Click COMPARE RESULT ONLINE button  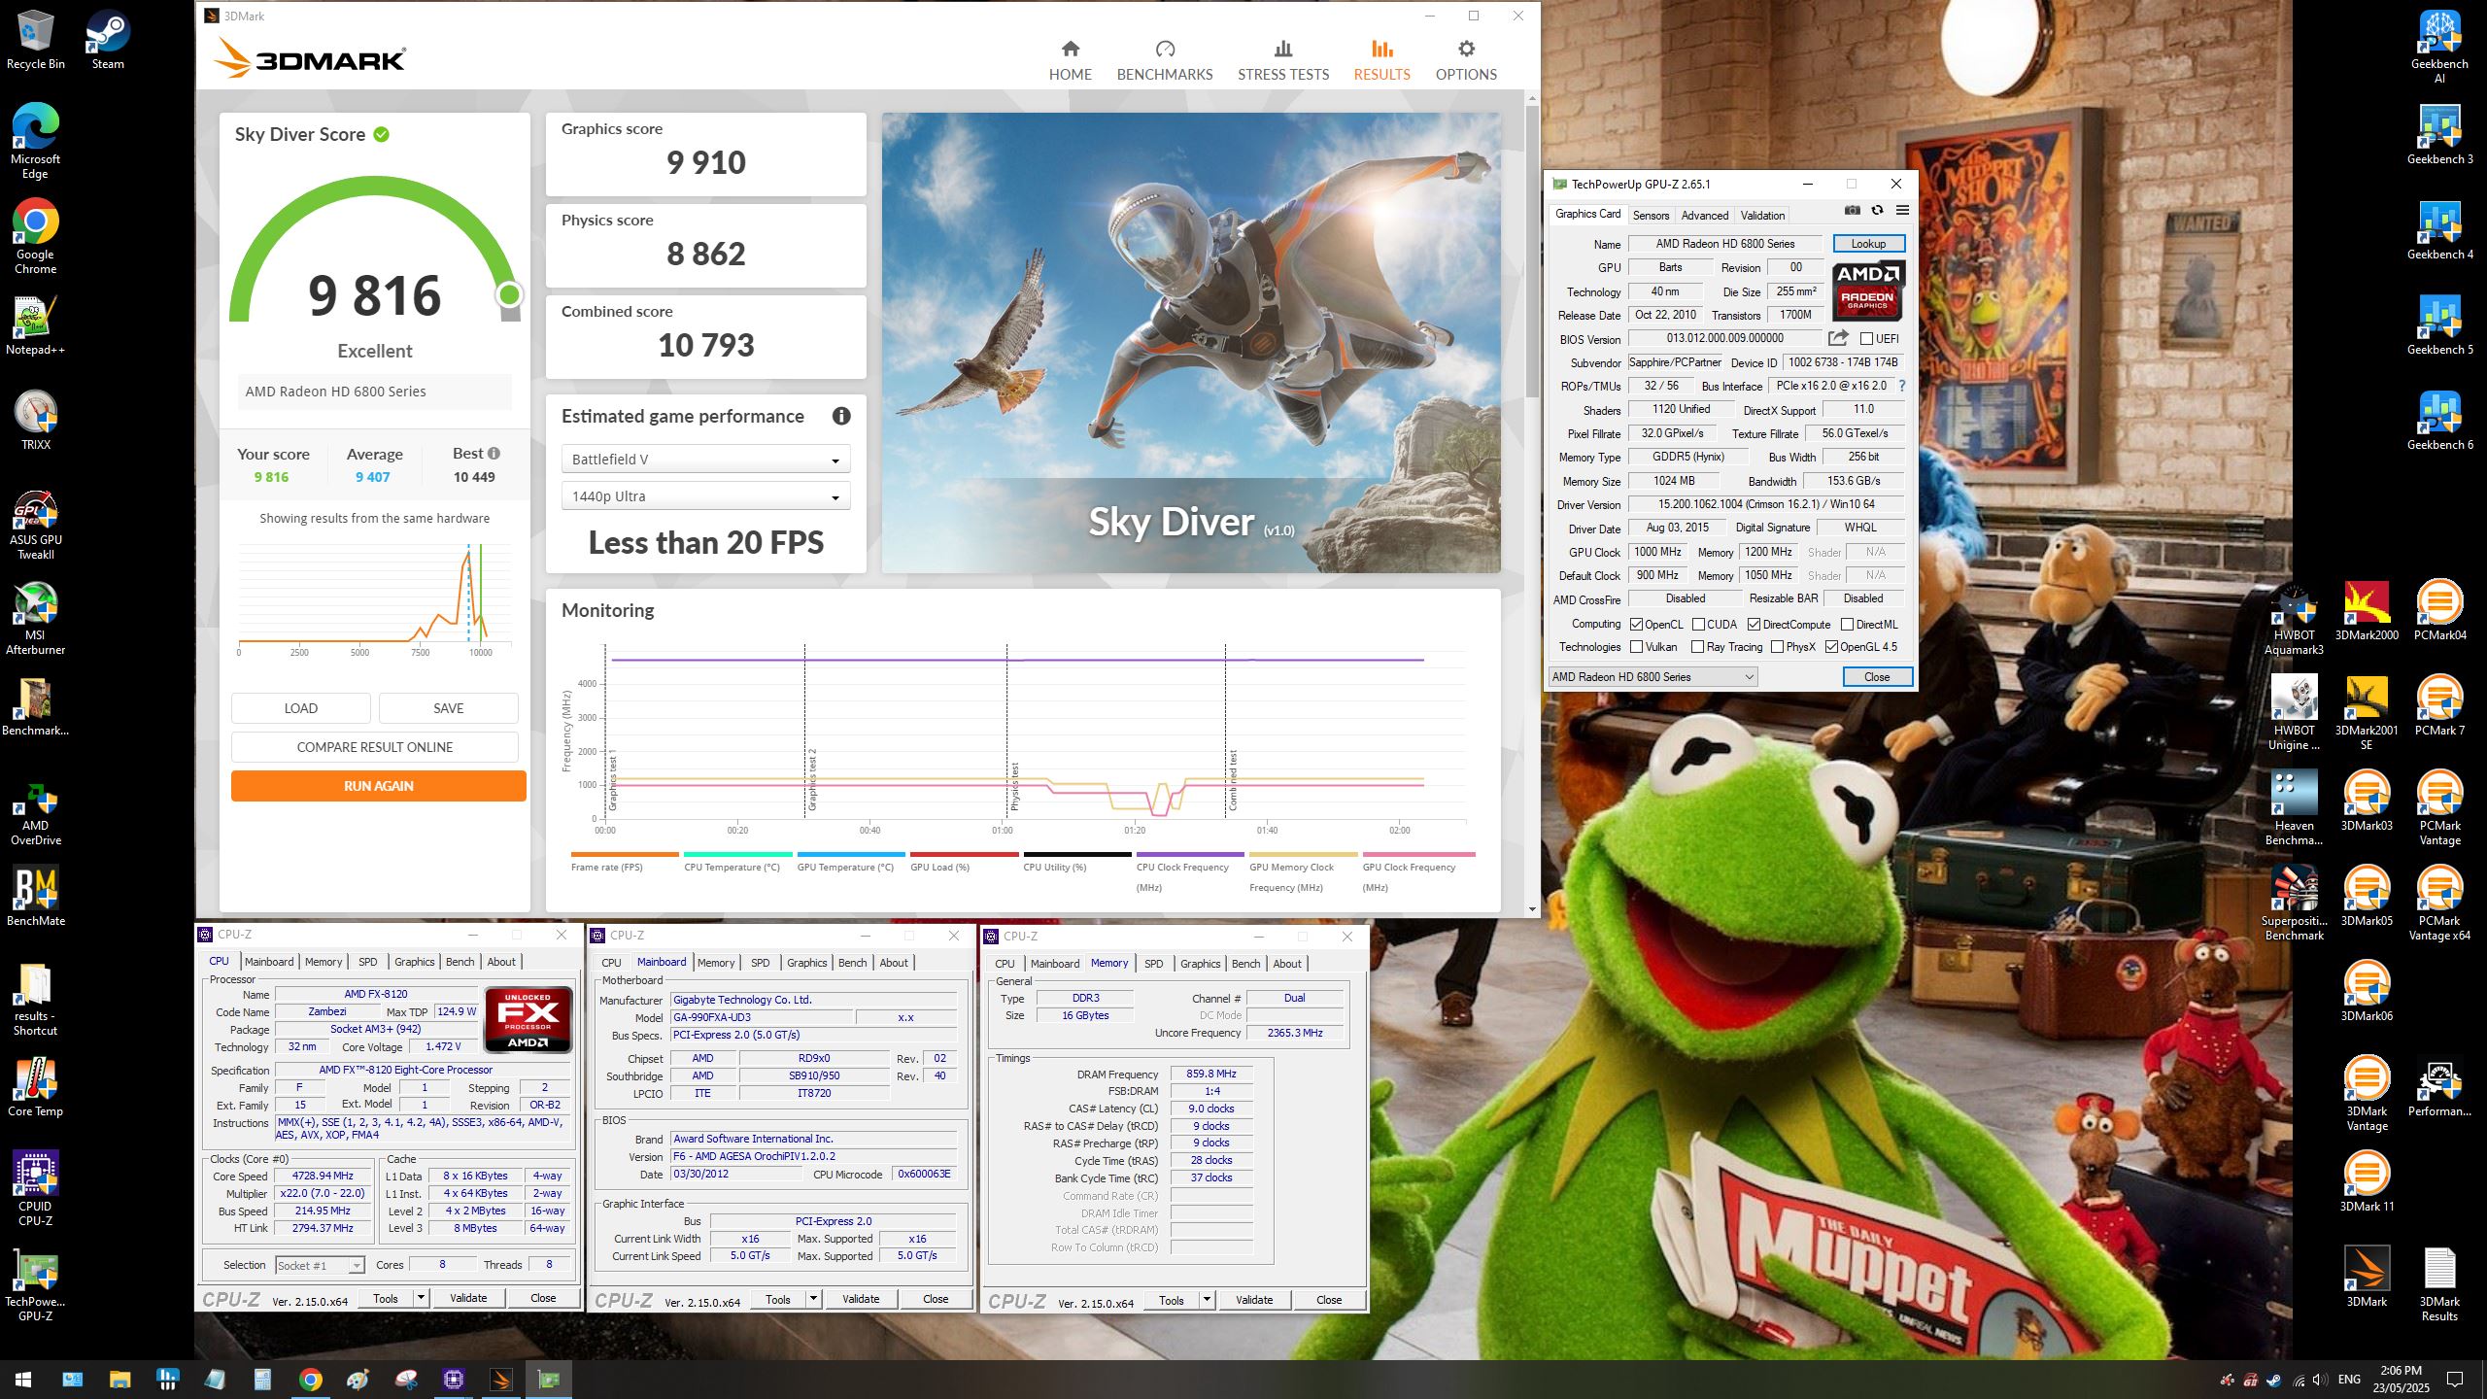375,747
